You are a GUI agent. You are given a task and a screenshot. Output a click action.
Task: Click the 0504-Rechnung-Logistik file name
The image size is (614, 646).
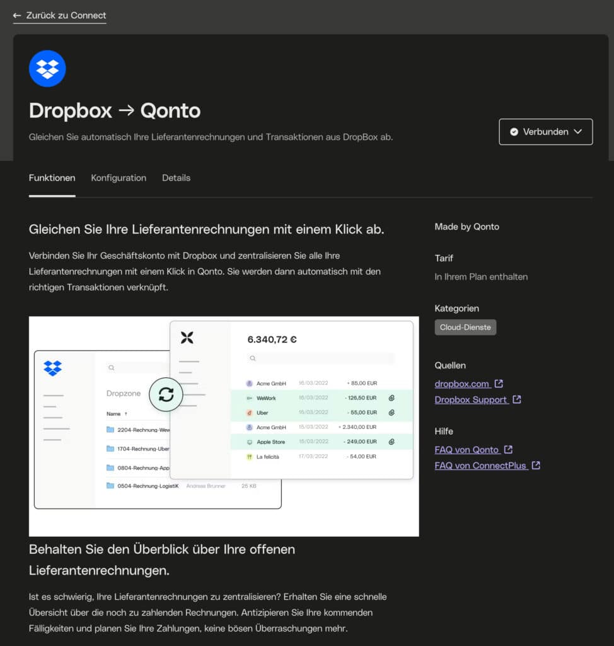[x=148, y=486]
